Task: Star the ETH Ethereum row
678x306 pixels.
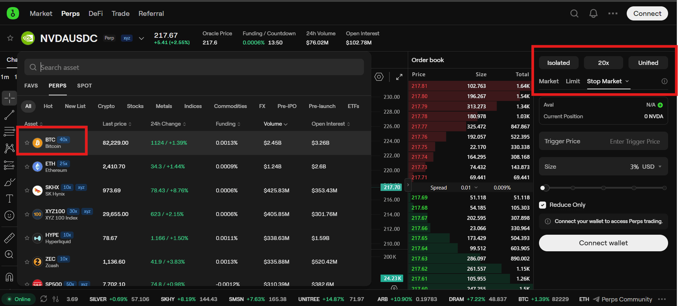Action: [27, 167]
